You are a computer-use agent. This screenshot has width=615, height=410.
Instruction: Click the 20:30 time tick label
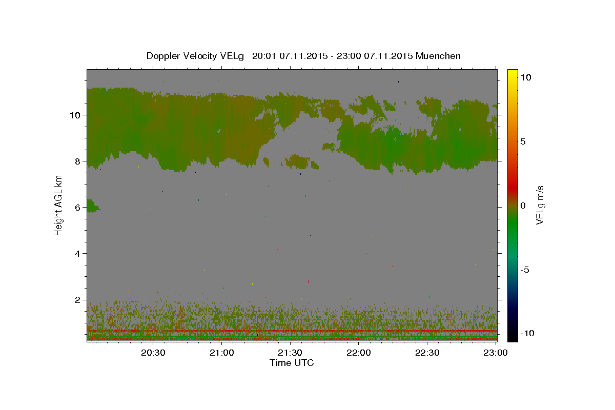pyautogui.click(x=153, y=353)
